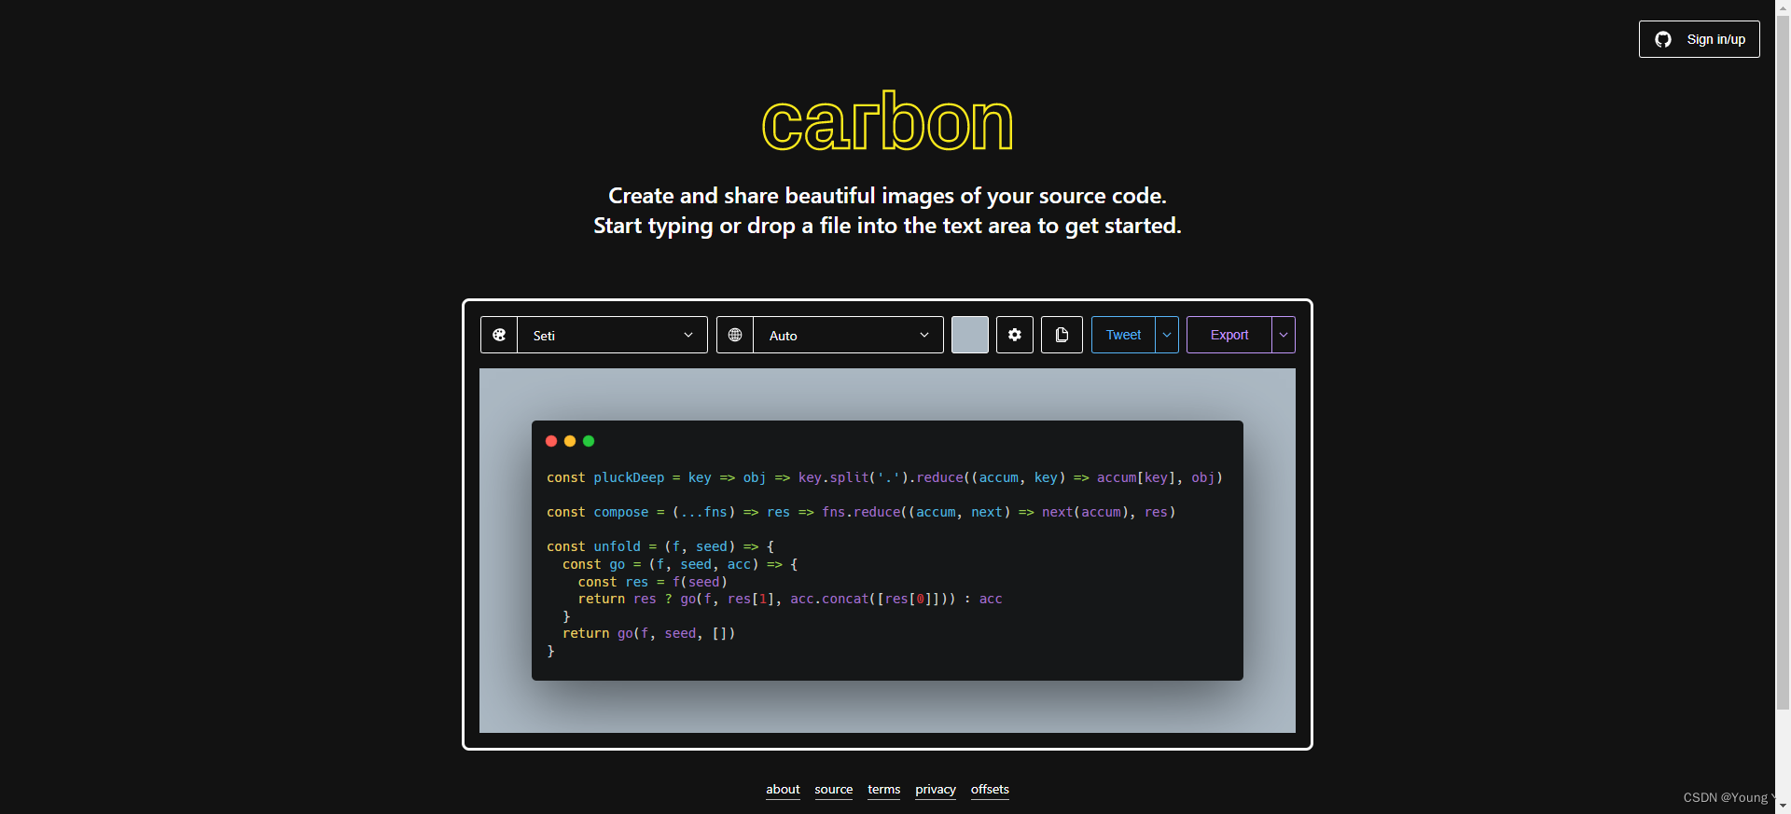Click the Sign in/up button
Viewport: 1791px width, 814px height.
(x=1699, y=39)
